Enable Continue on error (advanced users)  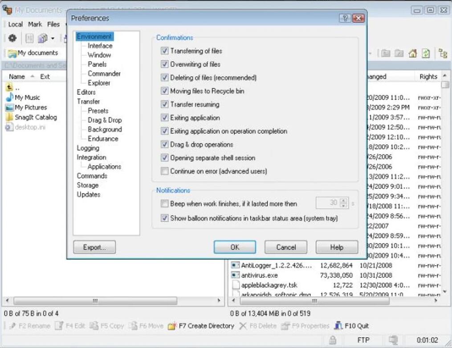click(164, 171)
